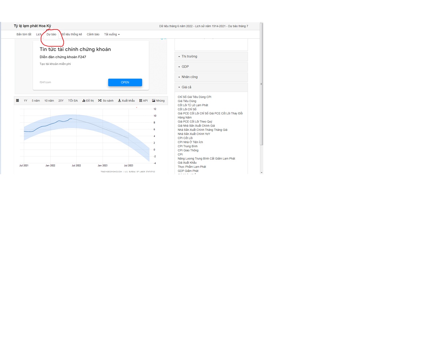Viewport: 432px width, 345px height.
Task: Open the Tải xuống dropdown
Action: [112, 34]
